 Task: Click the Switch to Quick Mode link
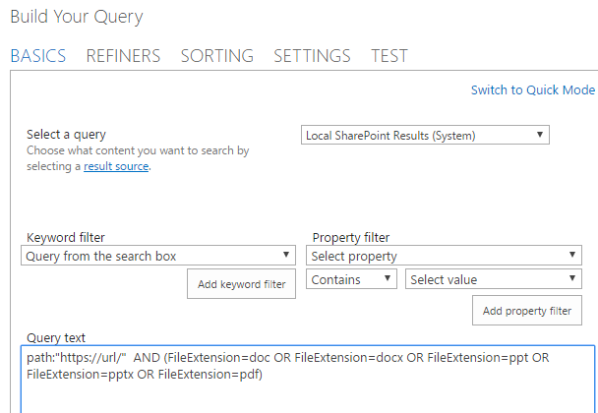click(532, 90)
